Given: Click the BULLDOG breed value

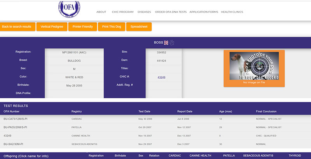Looking at the screenshot, I should coord(74,61).
